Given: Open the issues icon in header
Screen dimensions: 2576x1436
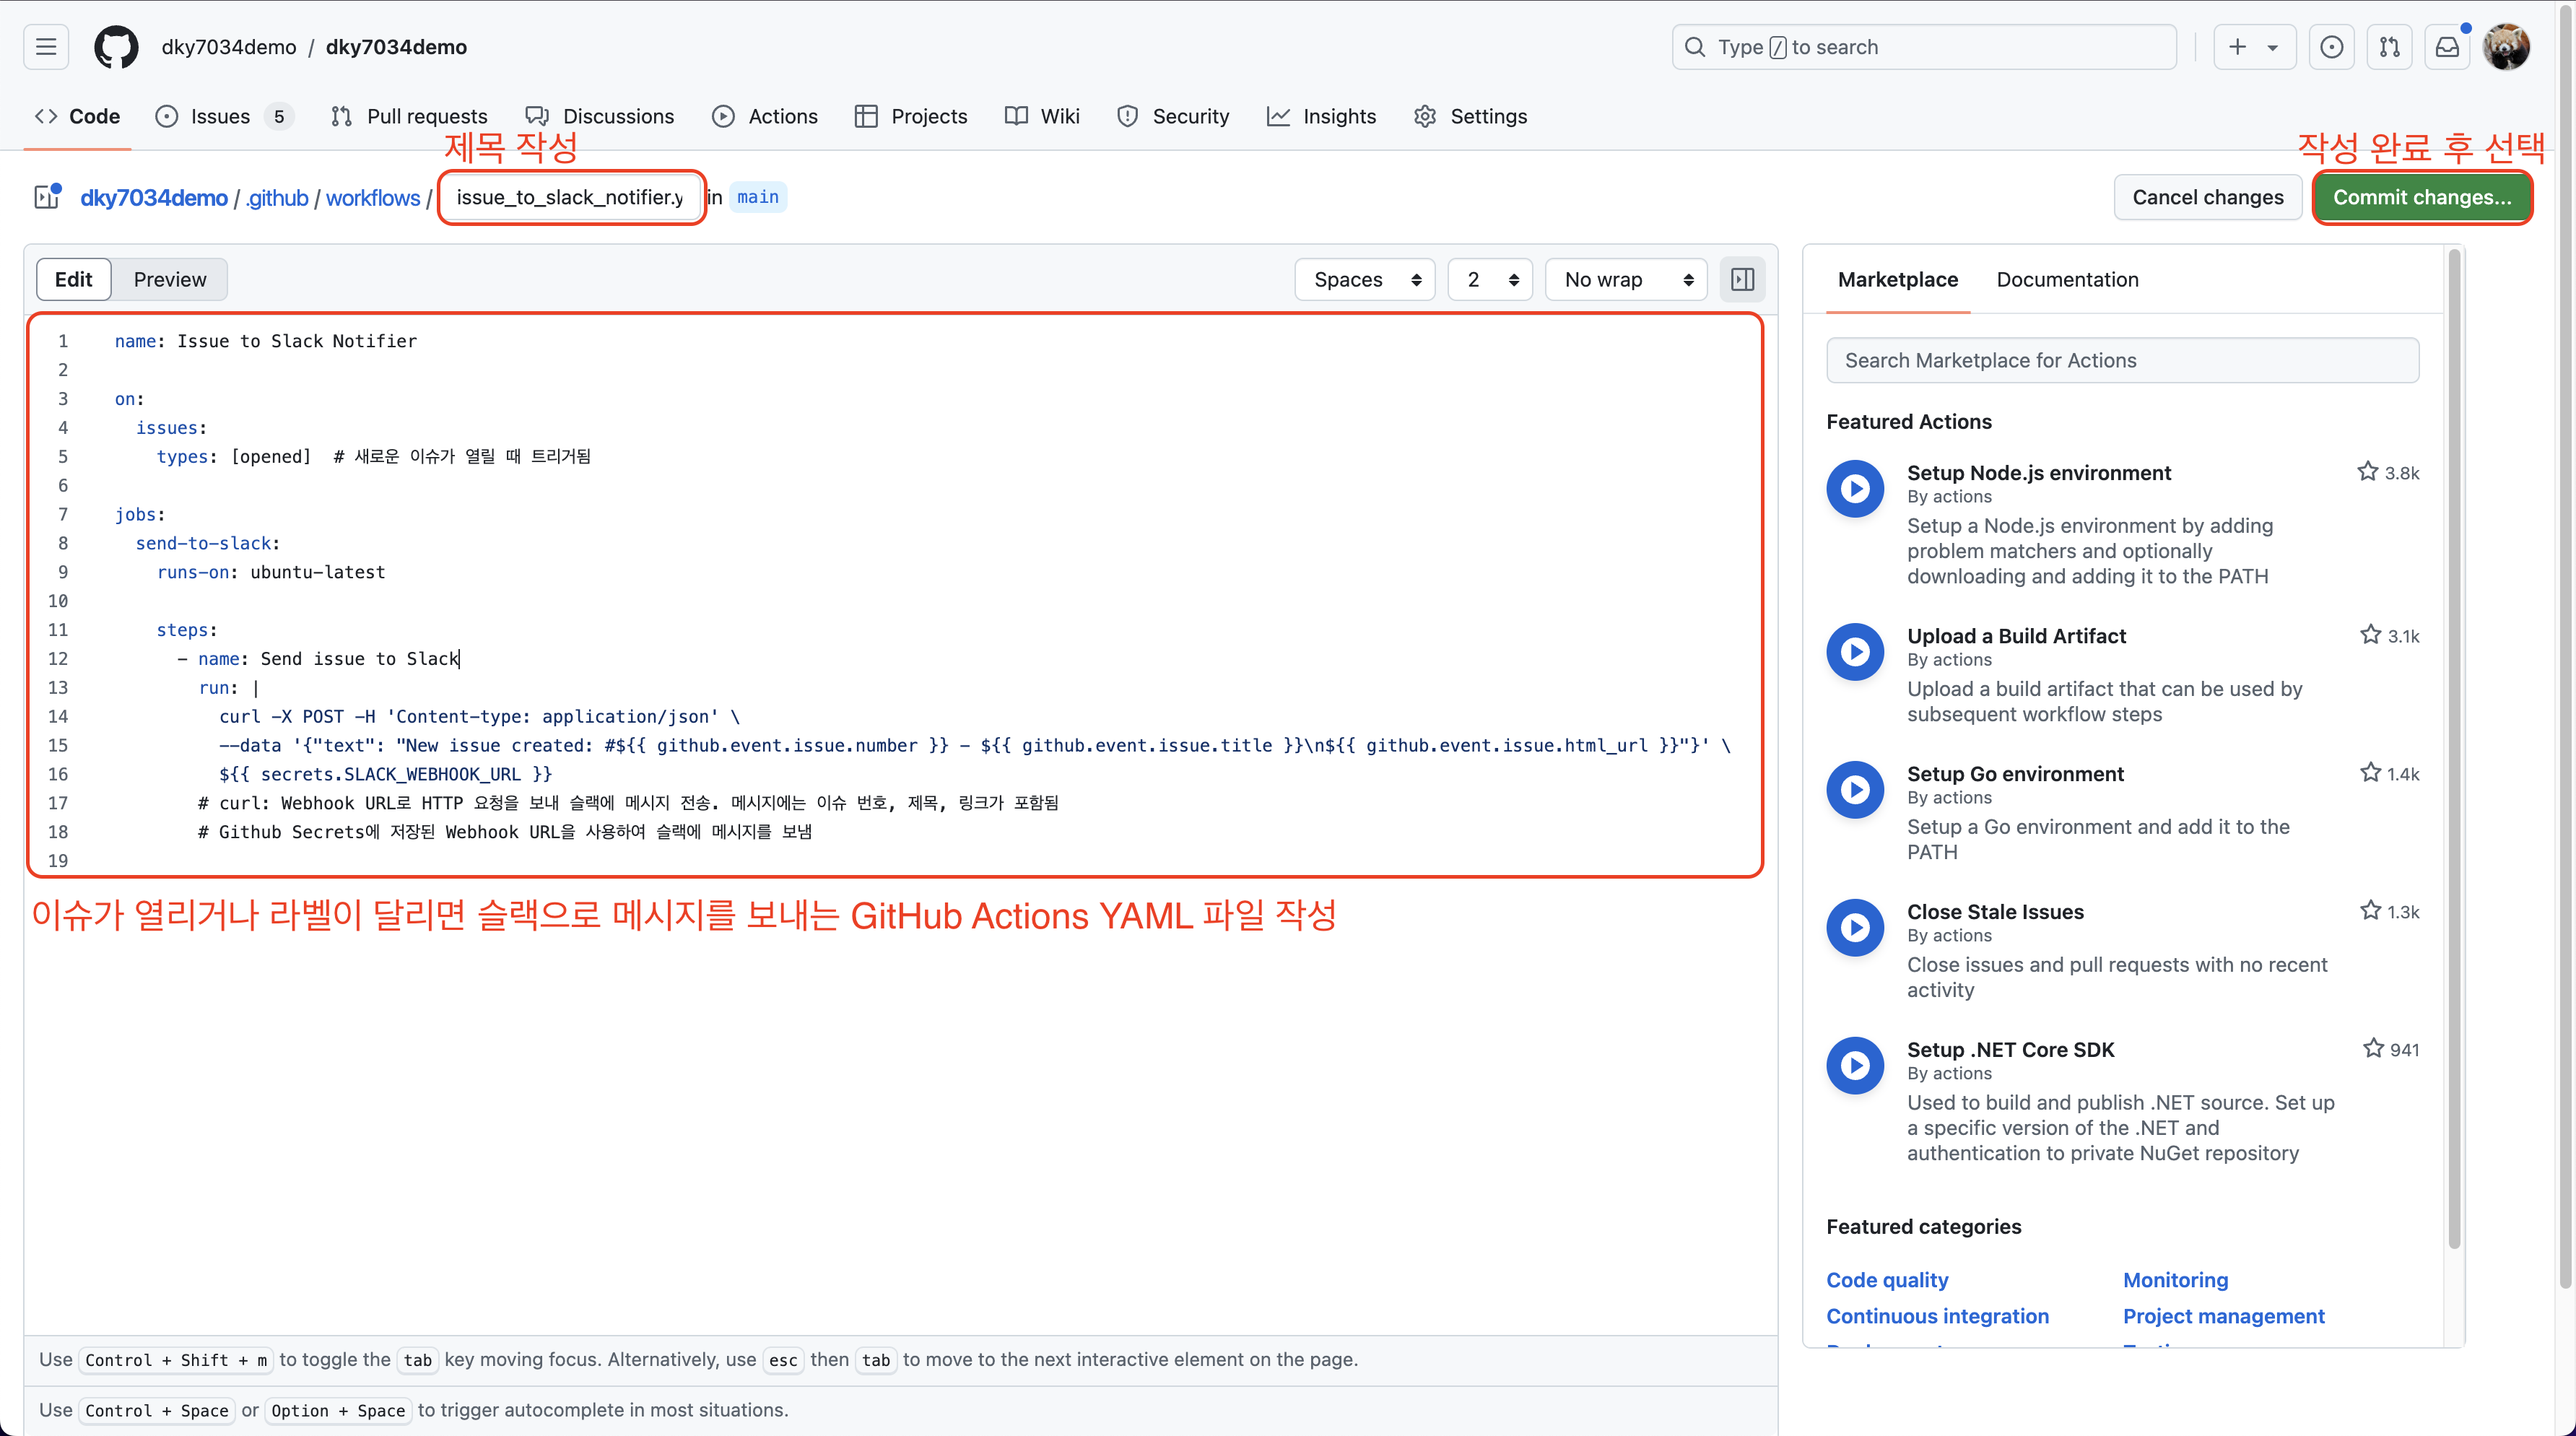Looking at the screenshot, I should click(x=2331, y=47).
